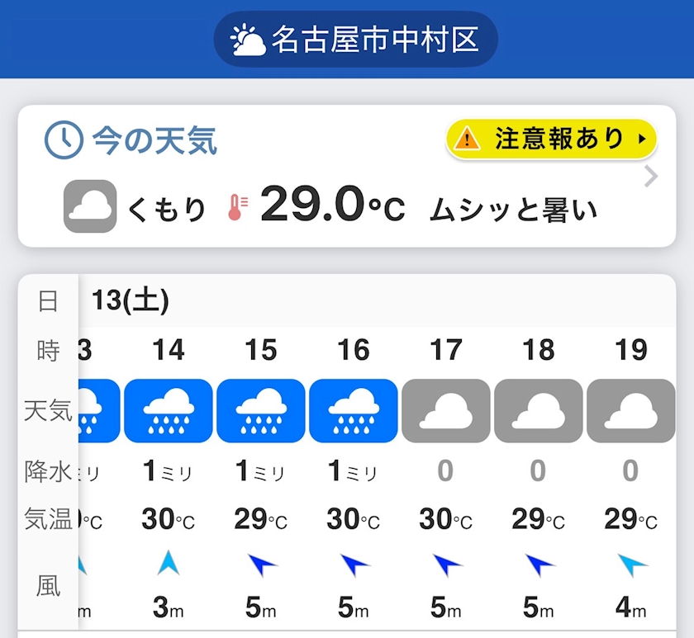Tap the rain icon for hour 14
Screen dimensions: 694x638
169,410
